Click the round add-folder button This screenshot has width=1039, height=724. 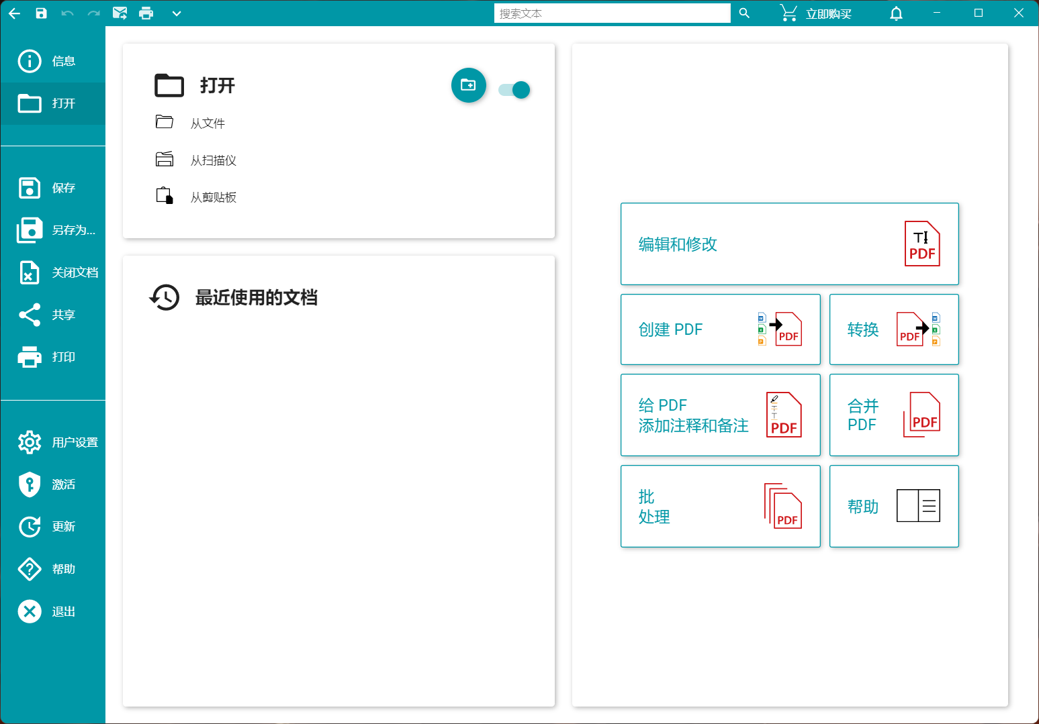469,85
